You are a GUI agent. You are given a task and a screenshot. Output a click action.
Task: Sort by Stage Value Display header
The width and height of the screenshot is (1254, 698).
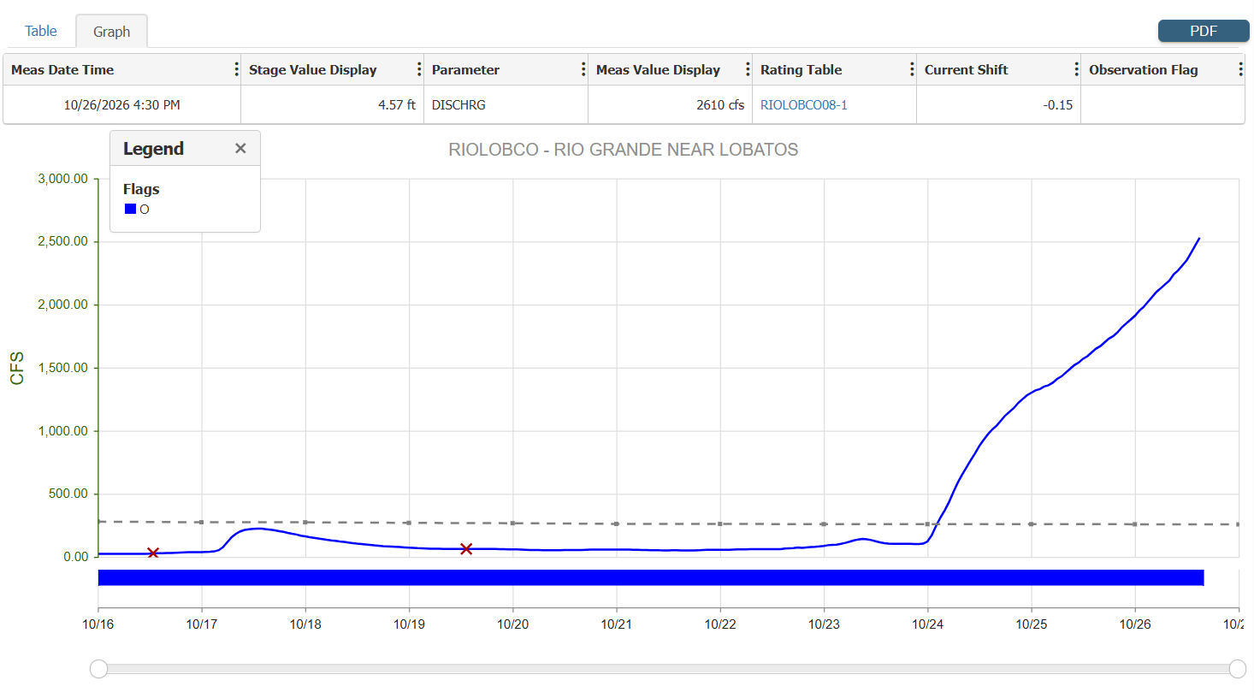pyautogui.click(x=312, y=69)
